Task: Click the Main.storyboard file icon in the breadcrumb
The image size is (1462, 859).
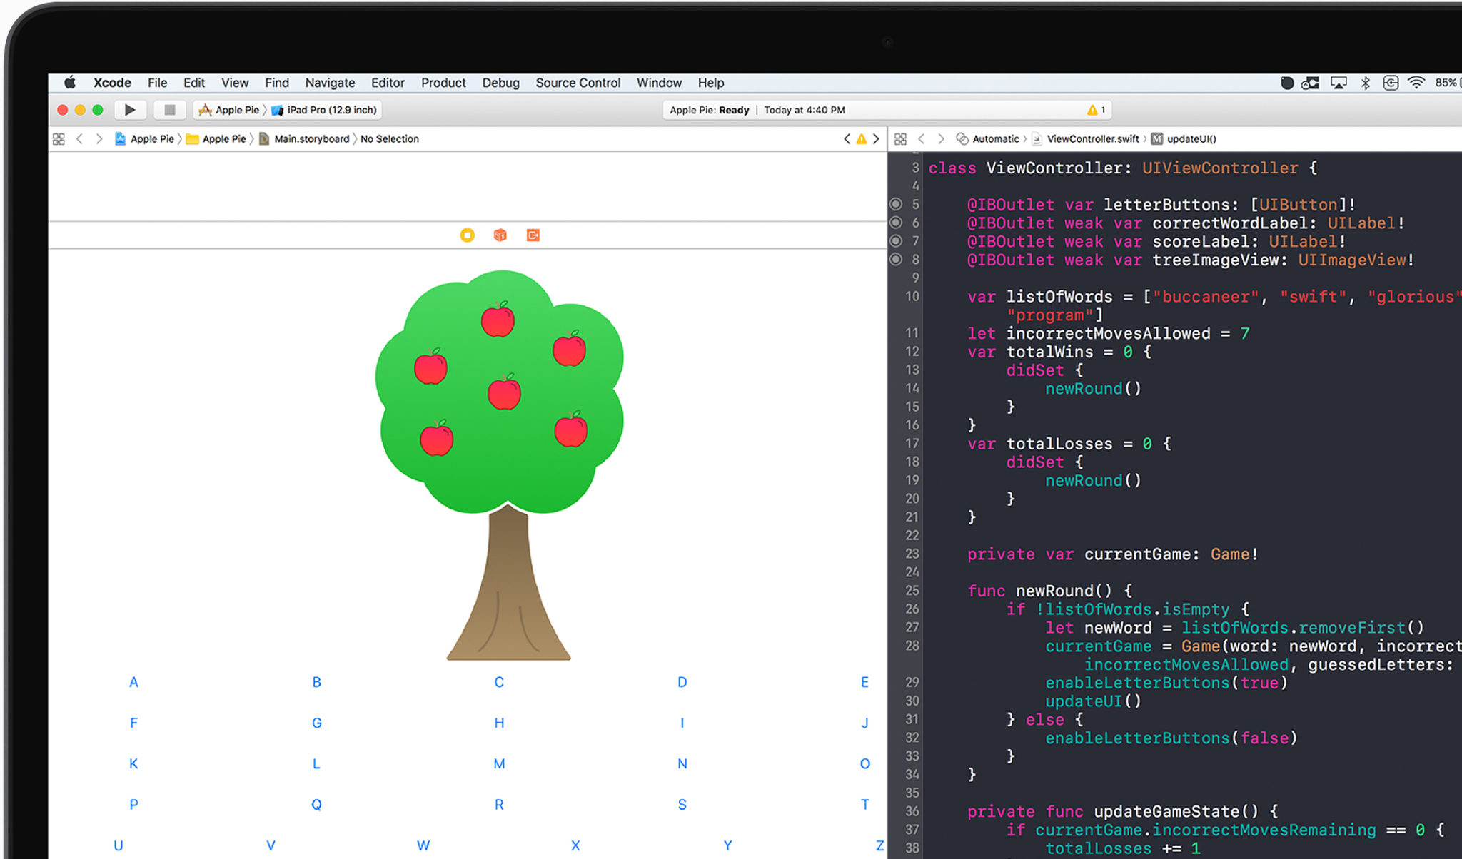Action: click(264, 138)
